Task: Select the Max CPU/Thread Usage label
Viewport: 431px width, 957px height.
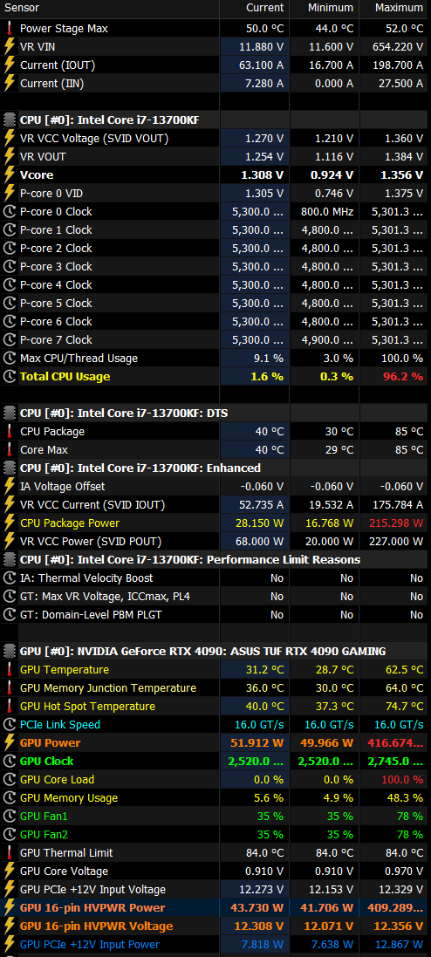Action: [x=79, y=359]
